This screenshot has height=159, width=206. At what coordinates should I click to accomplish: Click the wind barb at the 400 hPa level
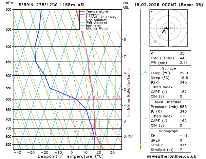click(144, 45)
